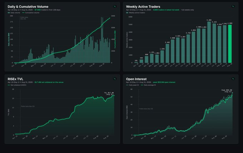Click Public beta annotation in RISEx TVL chart
This screenshot has width=243, height=153.
[28, 107]
